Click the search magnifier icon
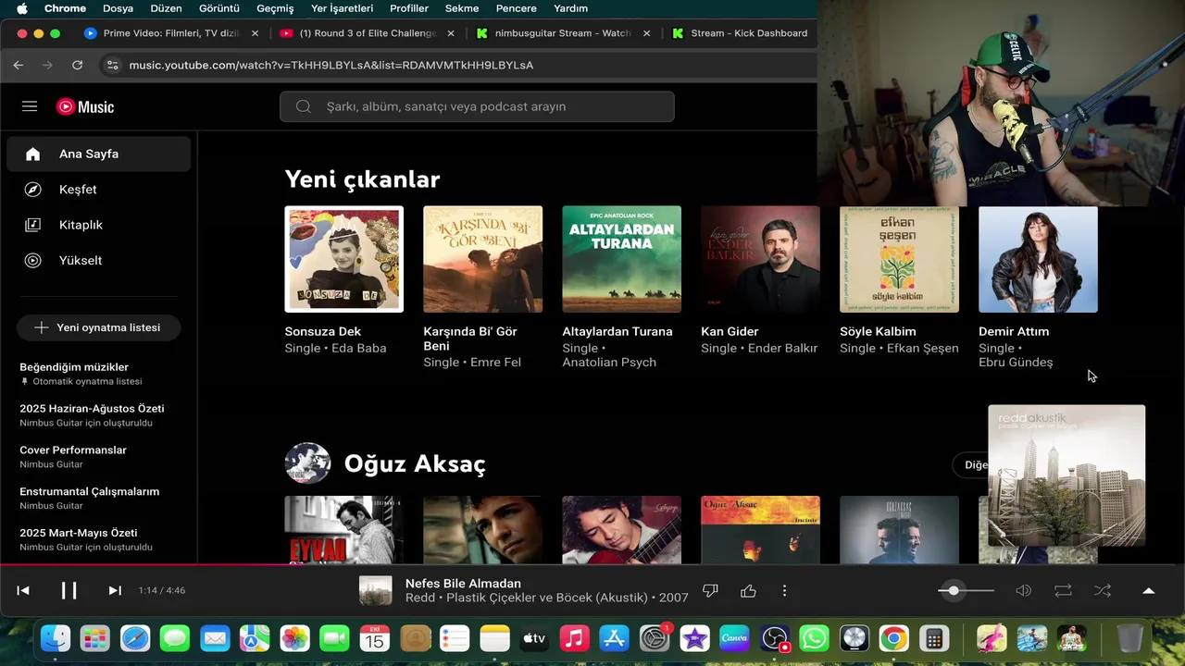Viewport: 1185px width, 666px height. click(x=303, y=106)
